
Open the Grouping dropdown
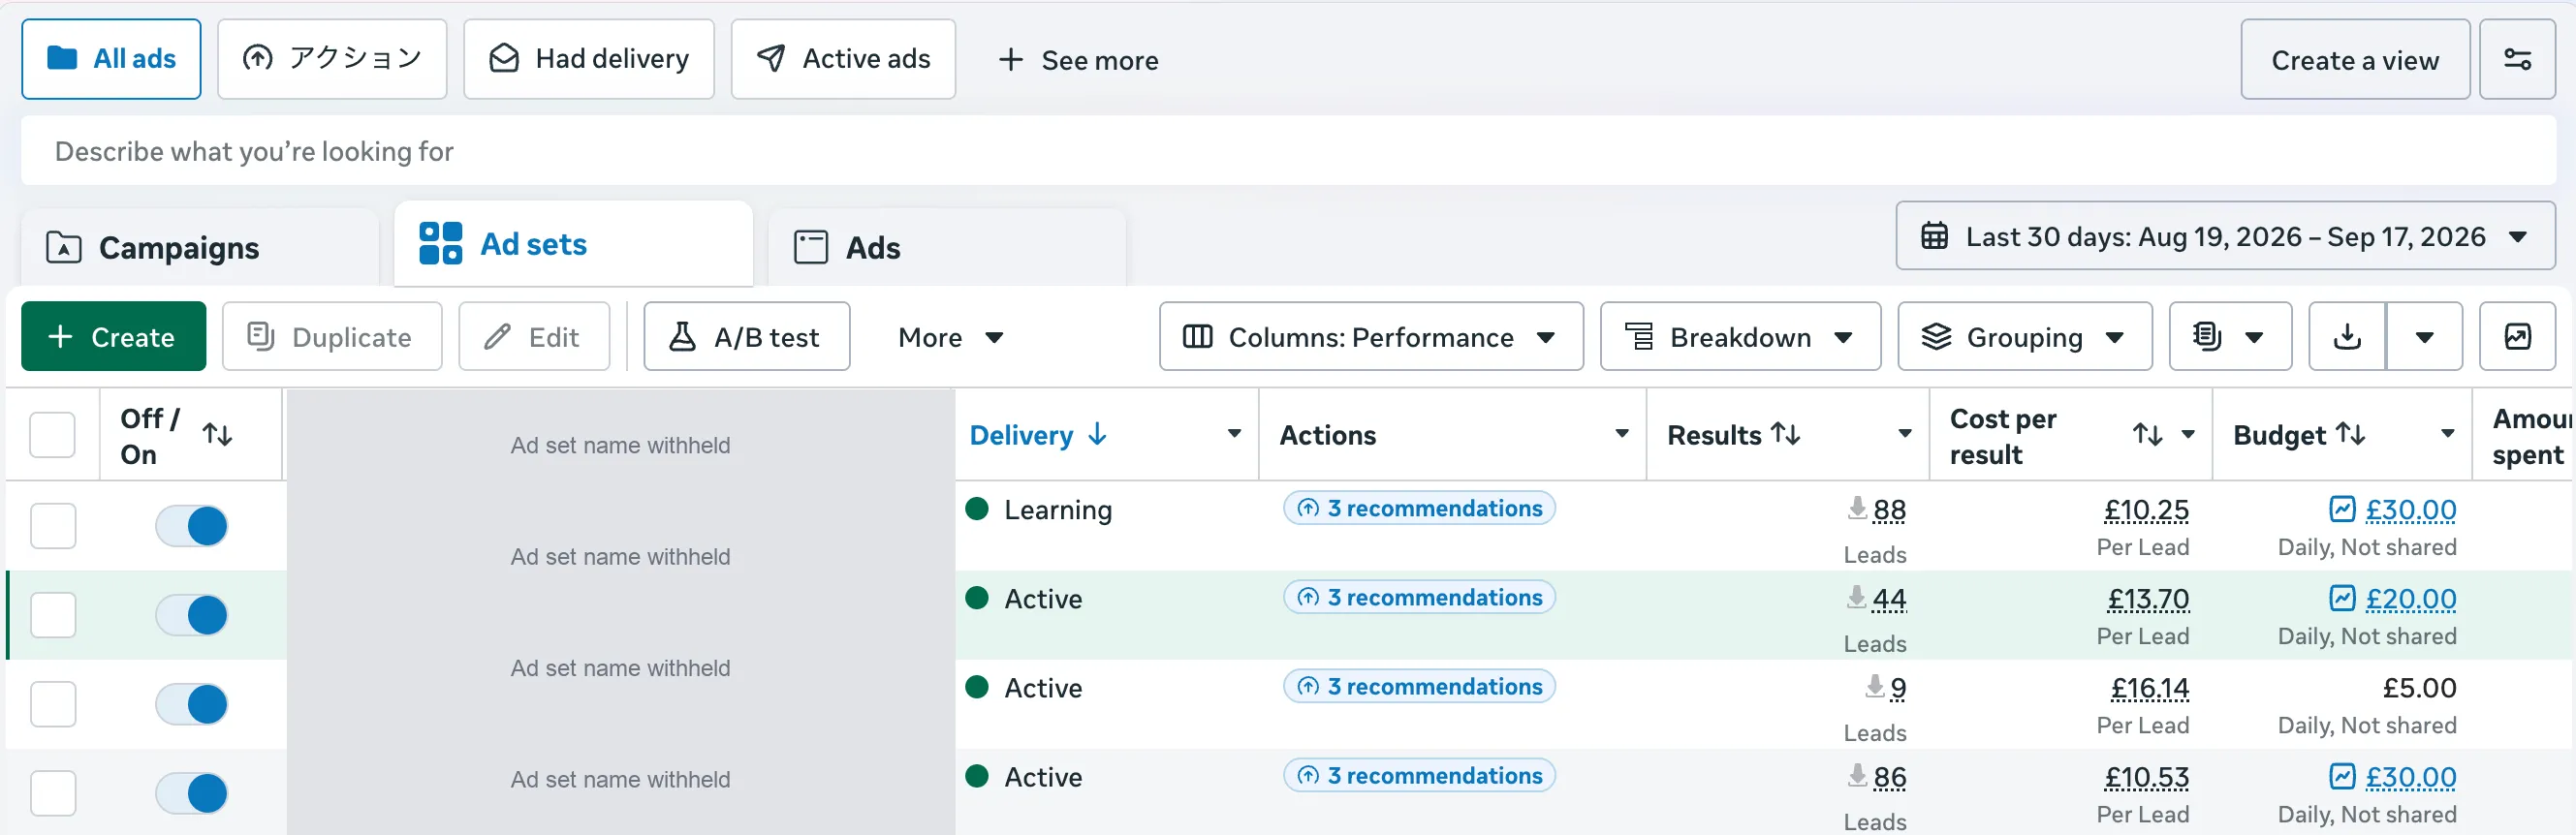[x=2025, y=337]
